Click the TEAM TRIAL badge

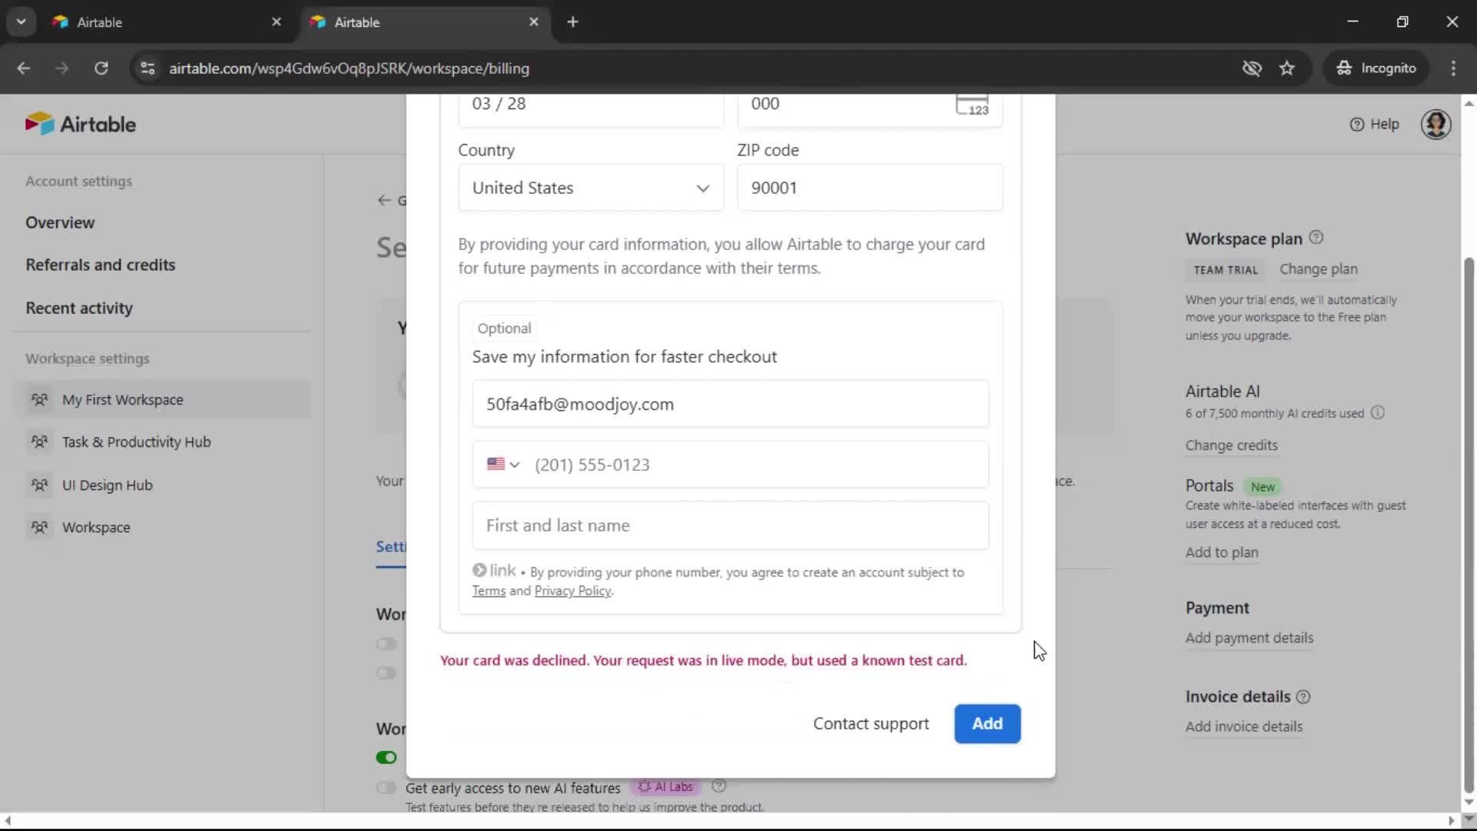pos(1225,270)
